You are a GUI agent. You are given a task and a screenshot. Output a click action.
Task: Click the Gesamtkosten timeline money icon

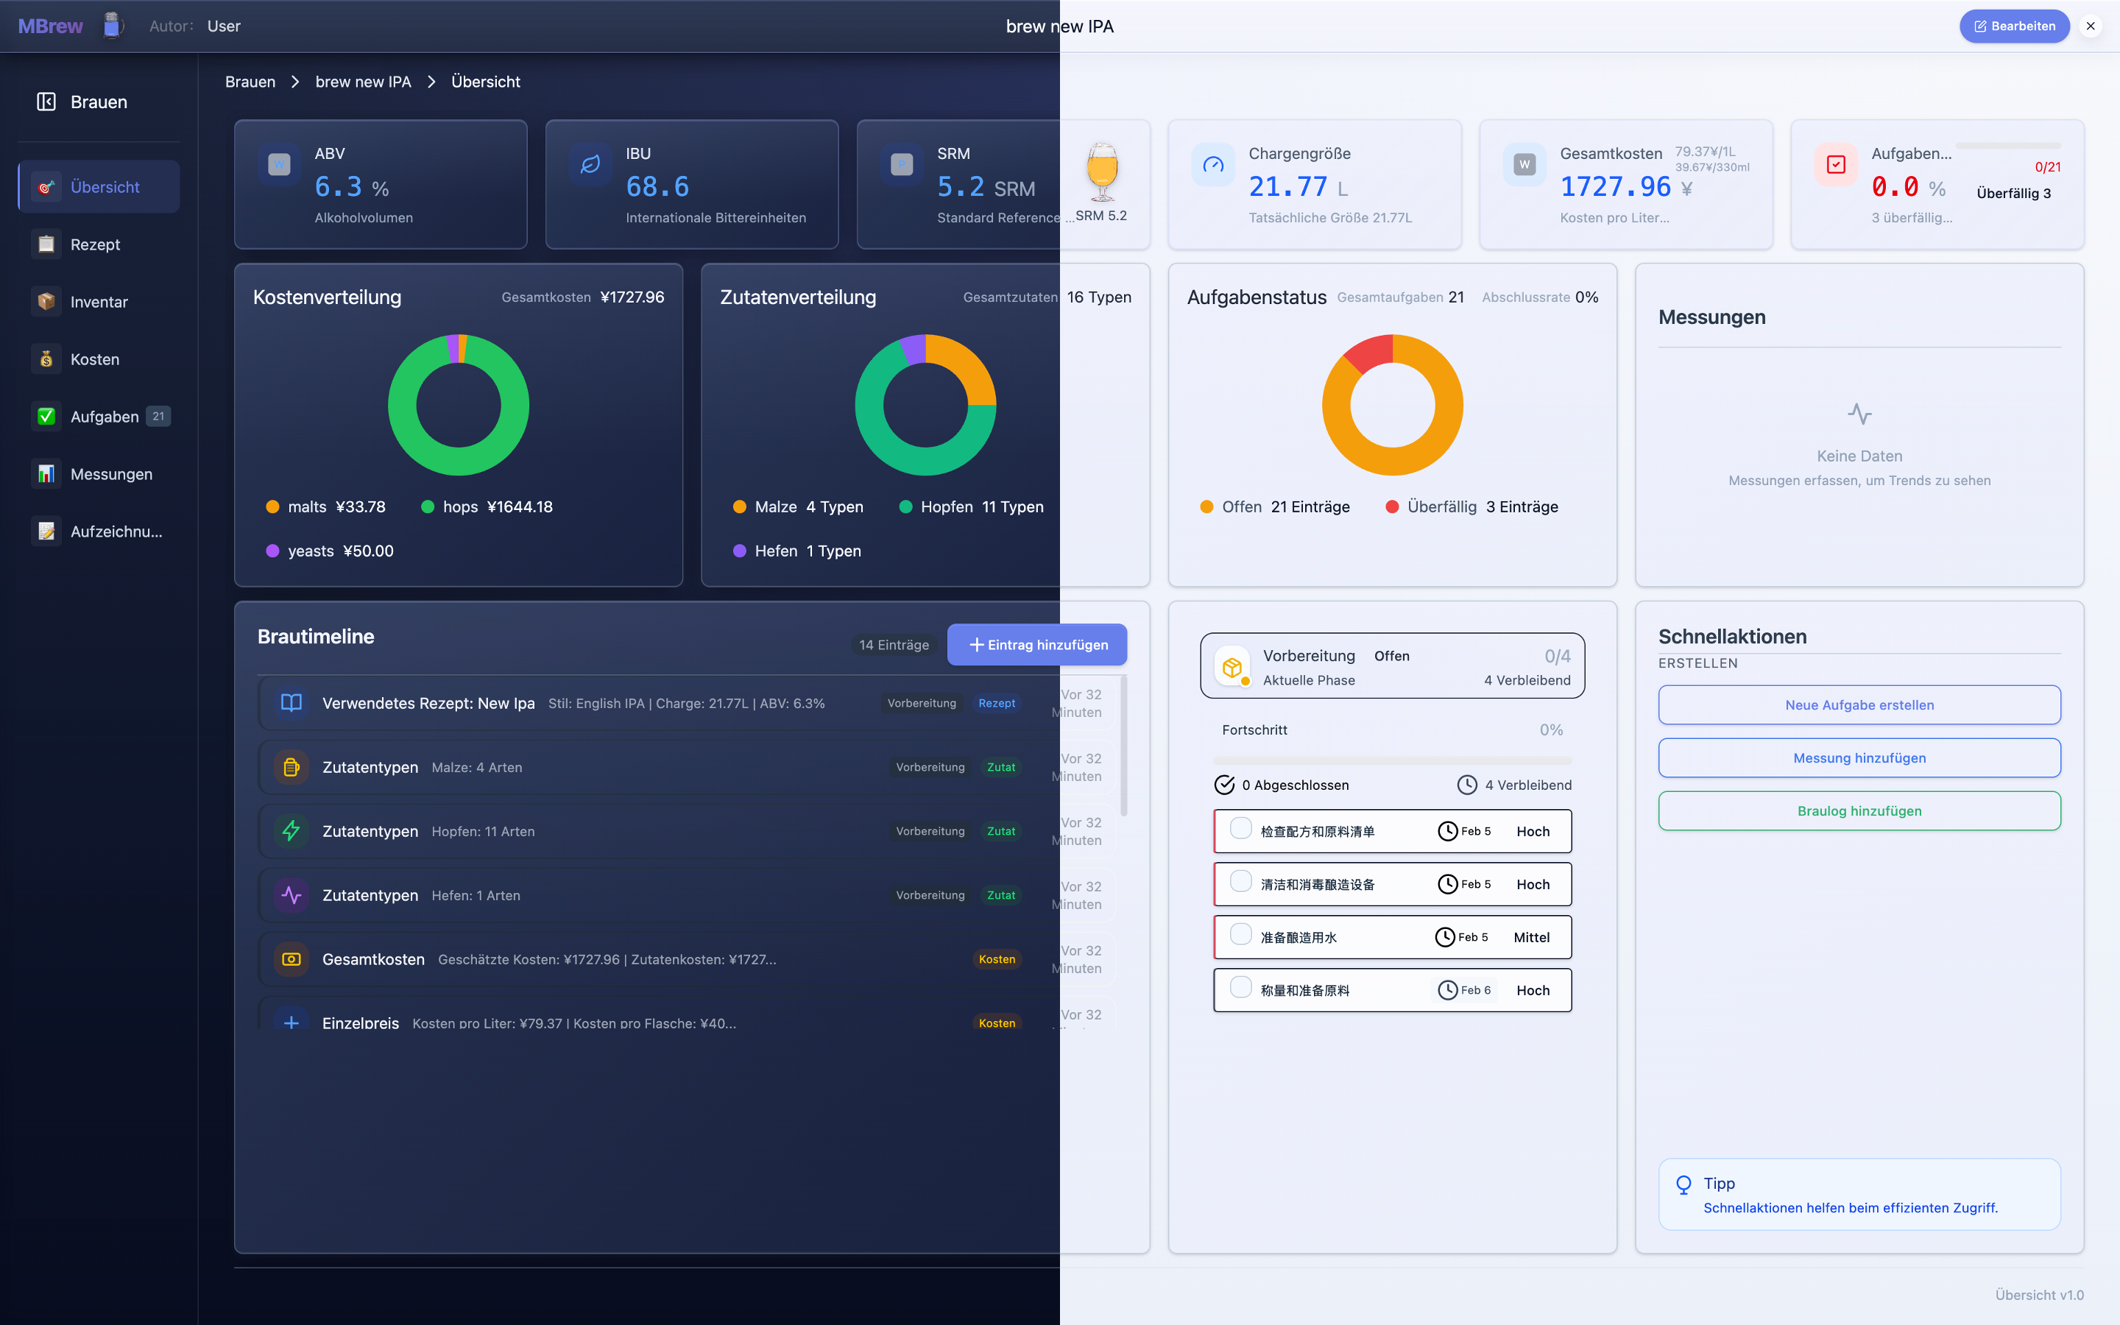pos(291,958)
